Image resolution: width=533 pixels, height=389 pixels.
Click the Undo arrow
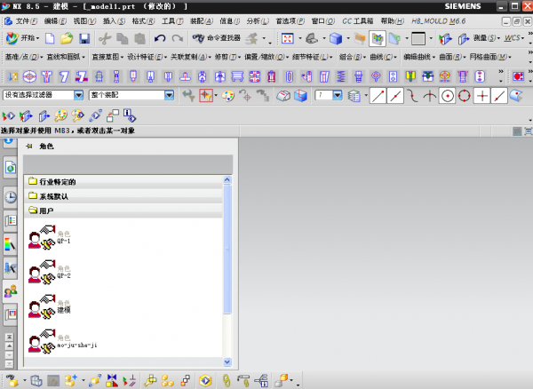pyautogui.click(x=159, y=38)
